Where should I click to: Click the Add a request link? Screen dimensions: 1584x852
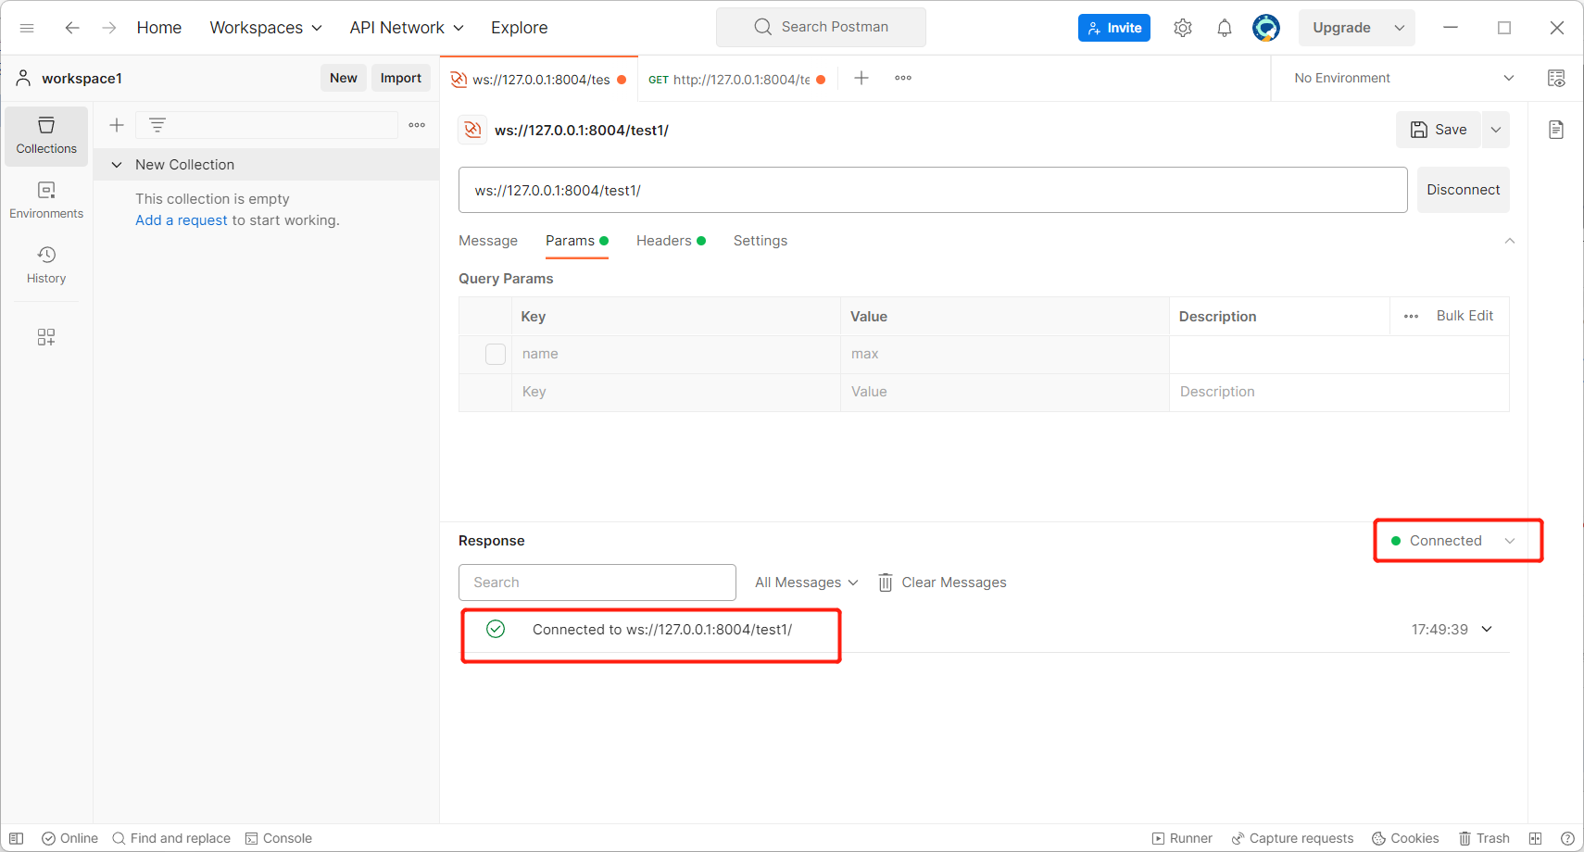coord(182,220)
